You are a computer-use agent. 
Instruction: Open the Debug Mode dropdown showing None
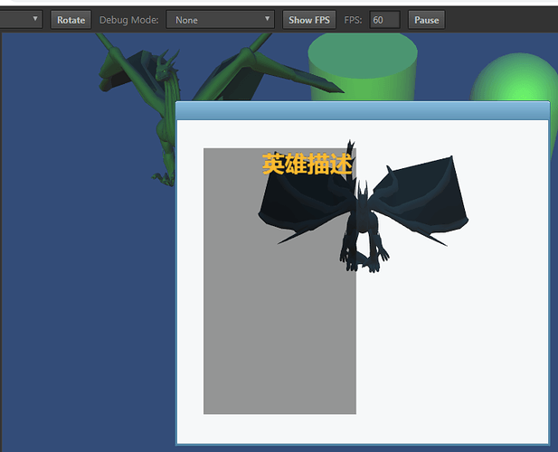221,20
